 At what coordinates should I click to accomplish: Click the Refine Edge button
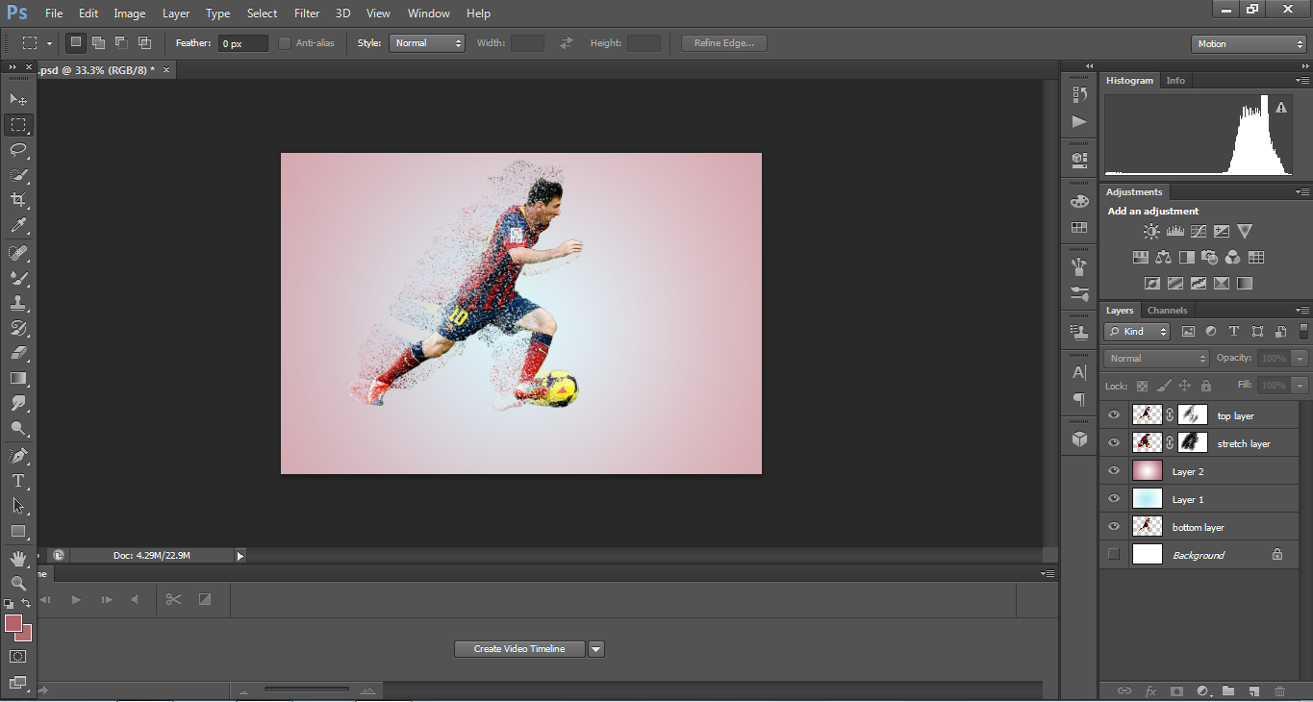[x=723, y=43]
